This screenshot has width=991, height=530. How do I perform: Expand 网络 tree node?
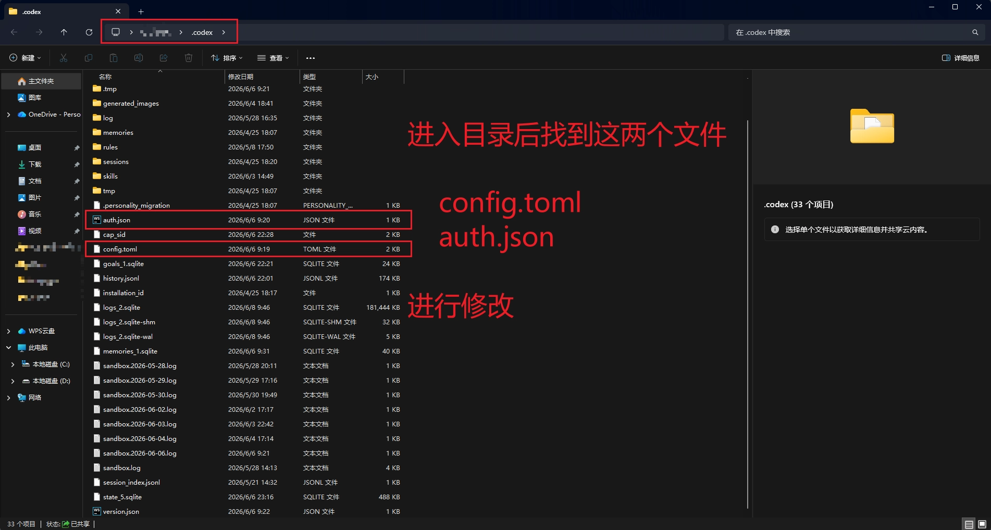[x=8, y=398]
